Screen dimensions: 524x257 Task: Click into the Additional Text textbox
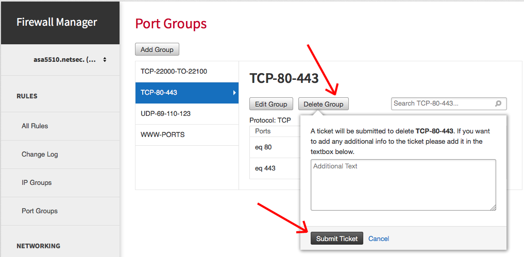pos(403,185)
